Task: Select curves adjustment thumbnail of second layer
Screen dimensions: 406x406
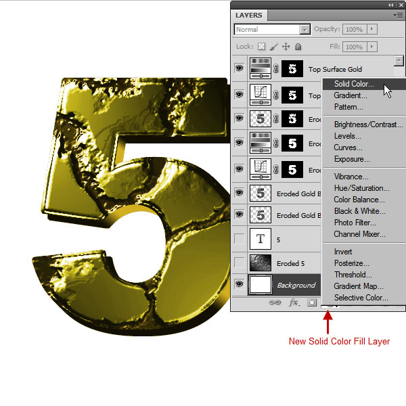Action: pyautogui.click(x=261, y=95)
